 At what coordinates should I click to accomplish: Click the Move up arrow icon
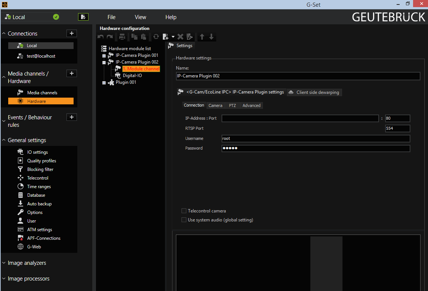(x=202, y=37)
